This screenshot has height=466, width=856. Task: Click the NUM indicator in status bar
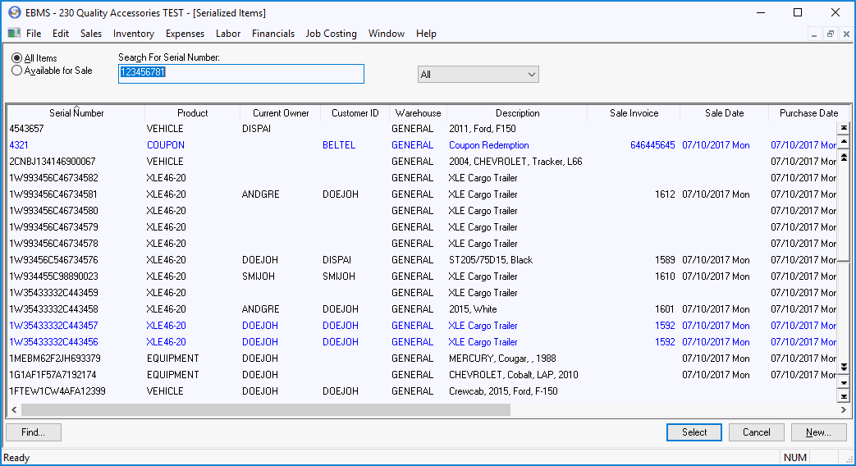(794, 458)
